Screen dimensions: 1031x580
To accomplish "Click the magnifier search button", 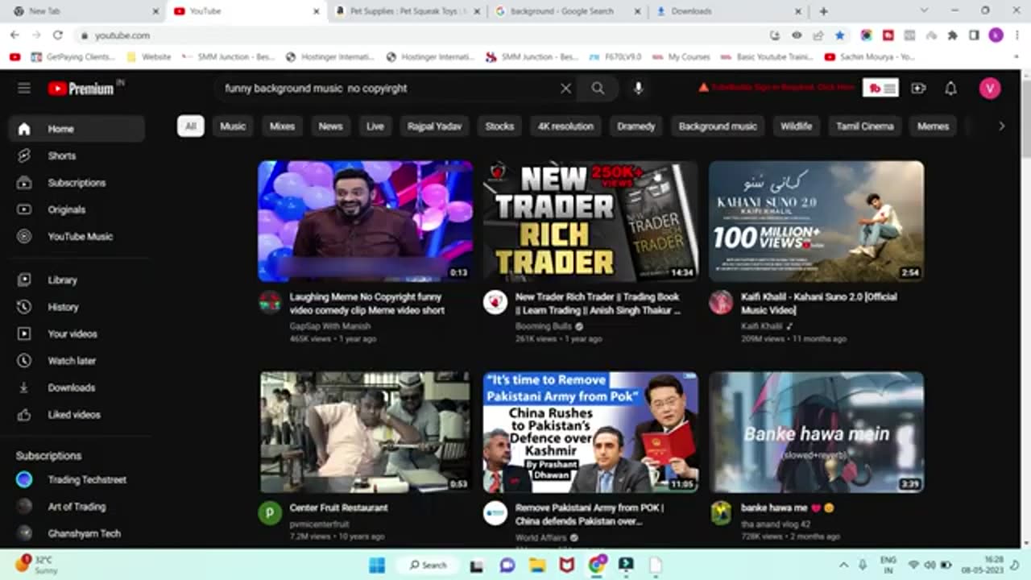I will point(598,89).
